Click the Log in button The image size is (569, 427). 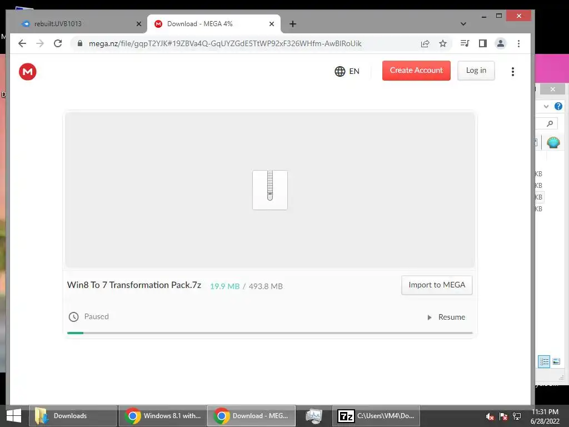tap(476, 71)
